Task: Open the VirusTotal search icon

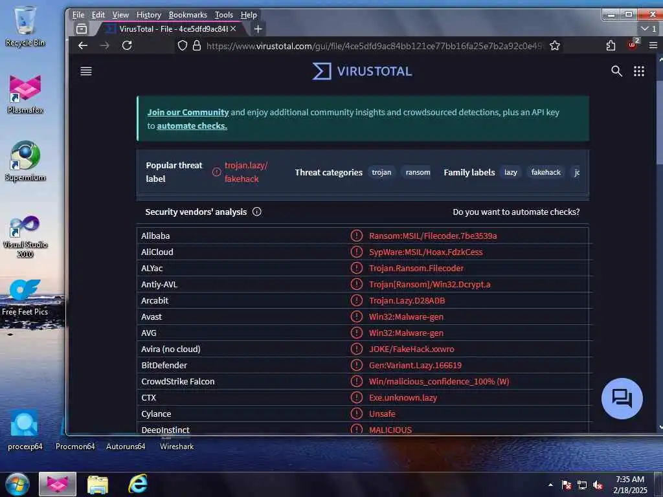Action: click(x=616, y=71)
